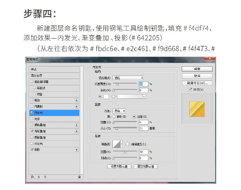
Task: Enable the 外发光 checkbox
Action: point(32,144)
